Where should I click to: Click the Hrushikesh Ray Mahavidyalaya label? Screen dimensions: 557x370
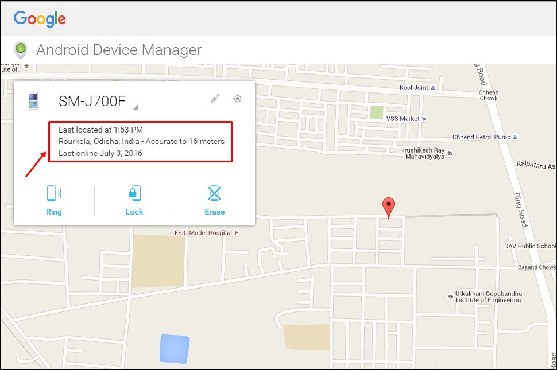(x=423, y=153)
